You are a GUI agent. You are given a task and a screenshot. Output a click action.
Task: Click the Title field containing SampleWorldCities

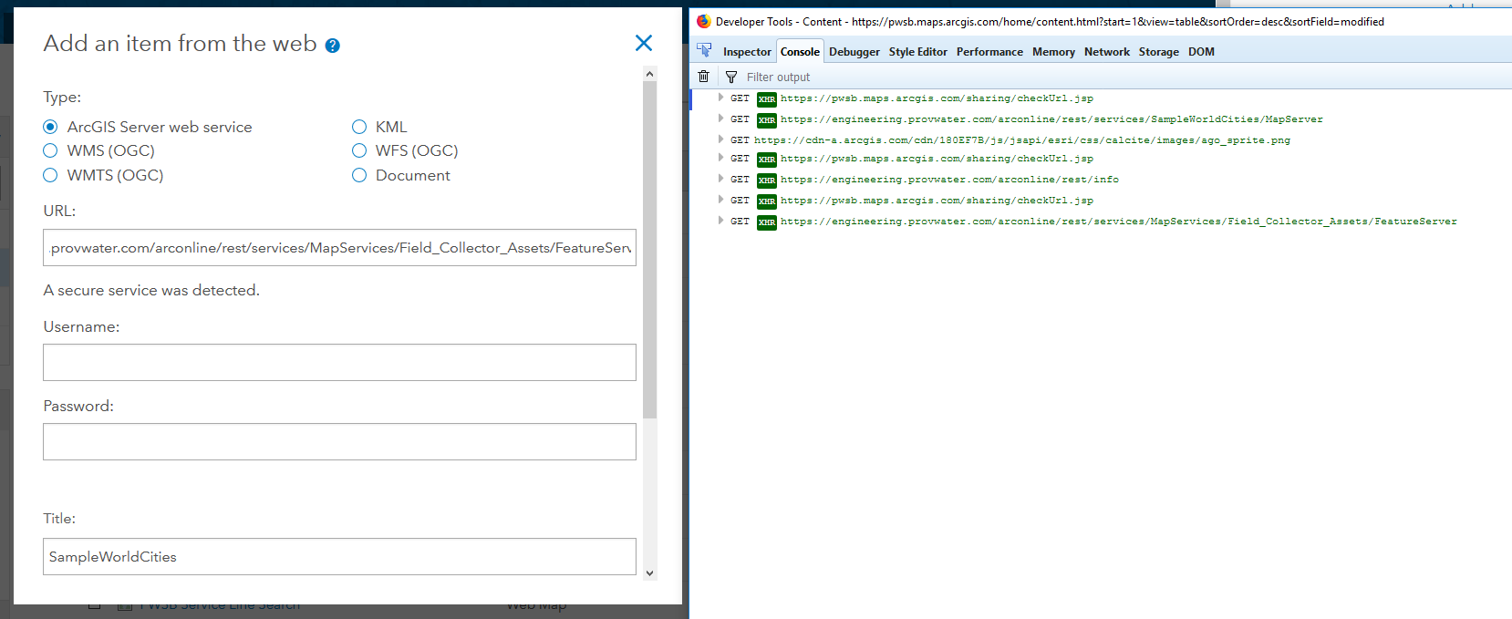pos(339,556)
